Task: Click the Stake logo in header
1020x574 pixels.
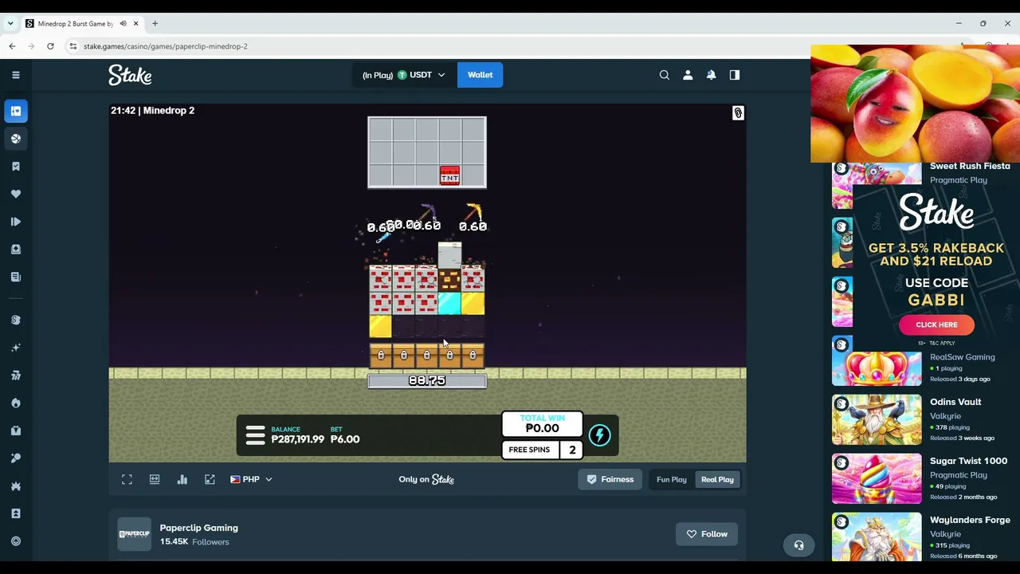Action: pos(130,75)
